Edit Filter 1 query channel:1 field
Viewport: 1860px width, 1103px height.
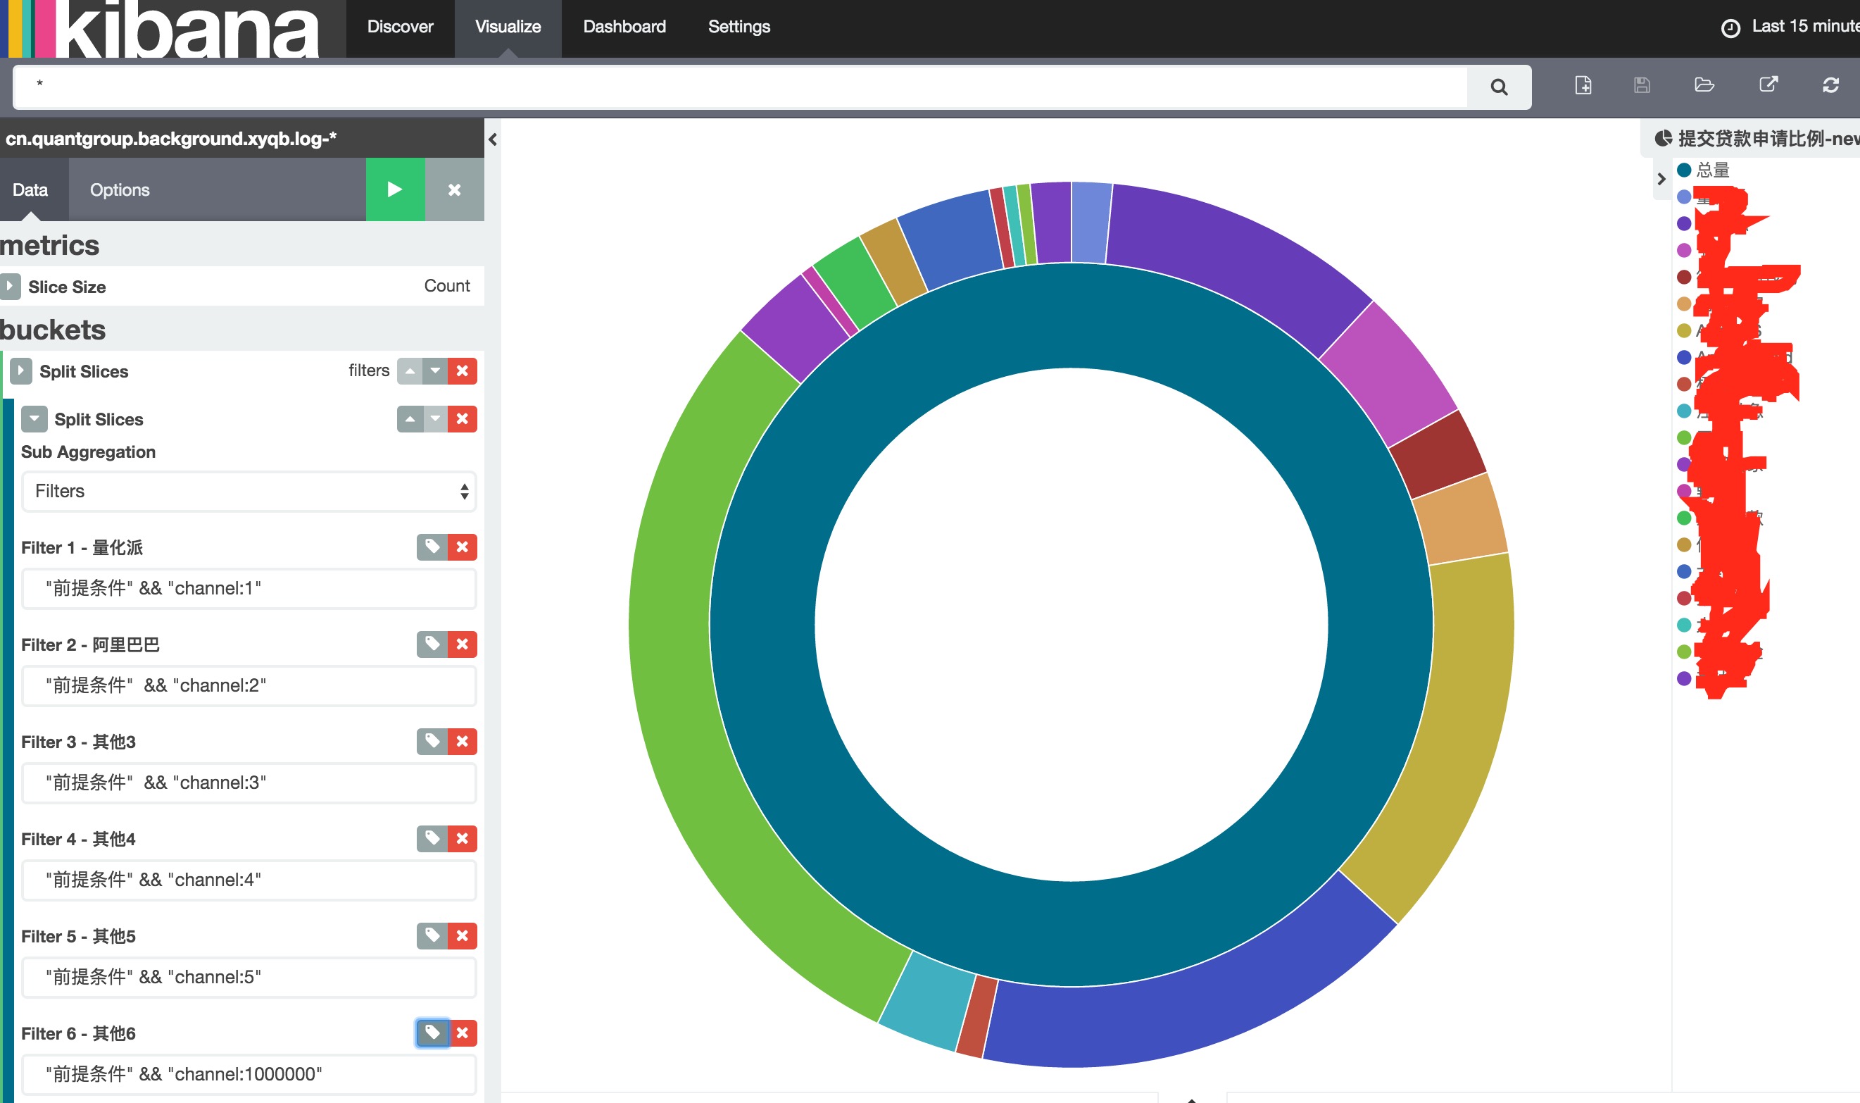249,589
